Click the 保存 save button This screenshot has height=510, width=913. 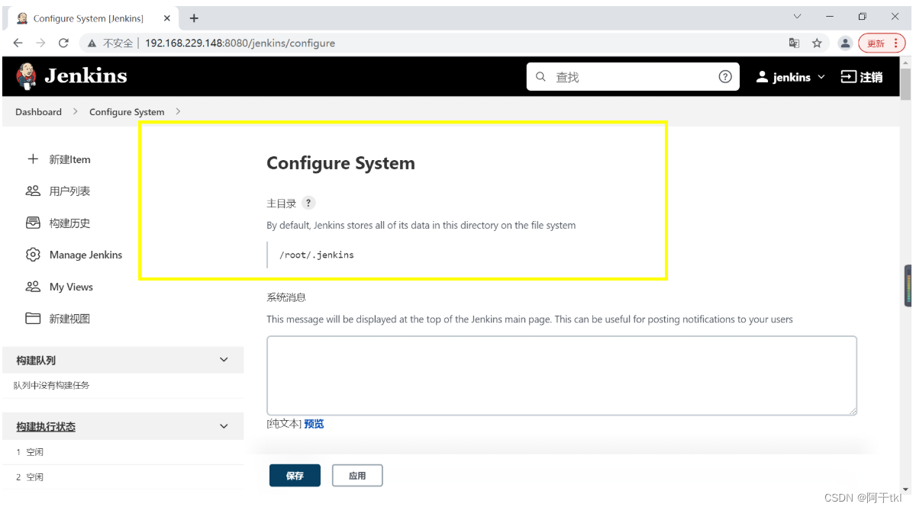pyautogui.click(x=295, y=475)
